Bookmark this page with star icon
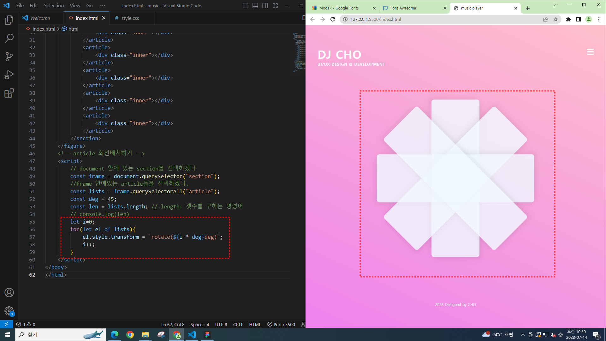Image resolution: width=606 pixels, height=341 pixels. 556,19
